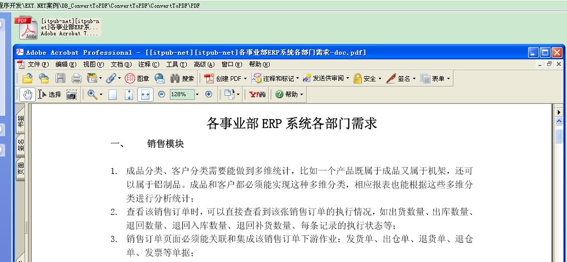Viewport: 567px width, 262px height.
Task: Open the 页面 pages side tab
Action: point(20,169)
